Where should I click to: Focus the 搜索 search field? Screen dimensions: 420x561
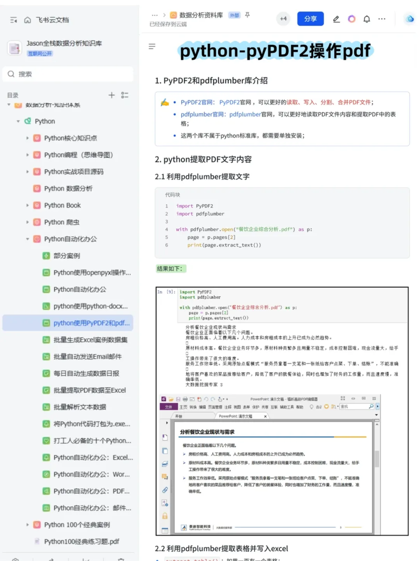click(68, 74)
